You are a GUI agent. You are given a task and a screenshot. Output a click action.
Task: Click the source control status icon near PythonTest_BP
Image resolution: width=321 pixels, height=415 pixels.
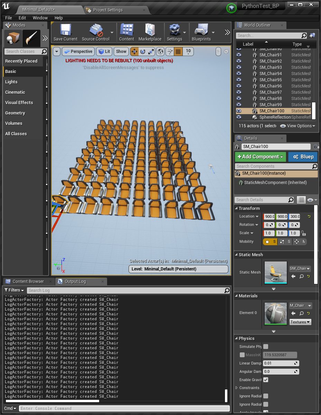coord(232,8)
